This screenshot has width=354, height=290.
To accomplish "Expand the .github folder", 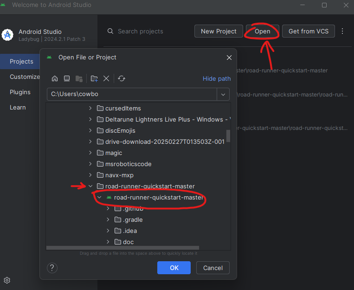I will [x=108, y=208].
